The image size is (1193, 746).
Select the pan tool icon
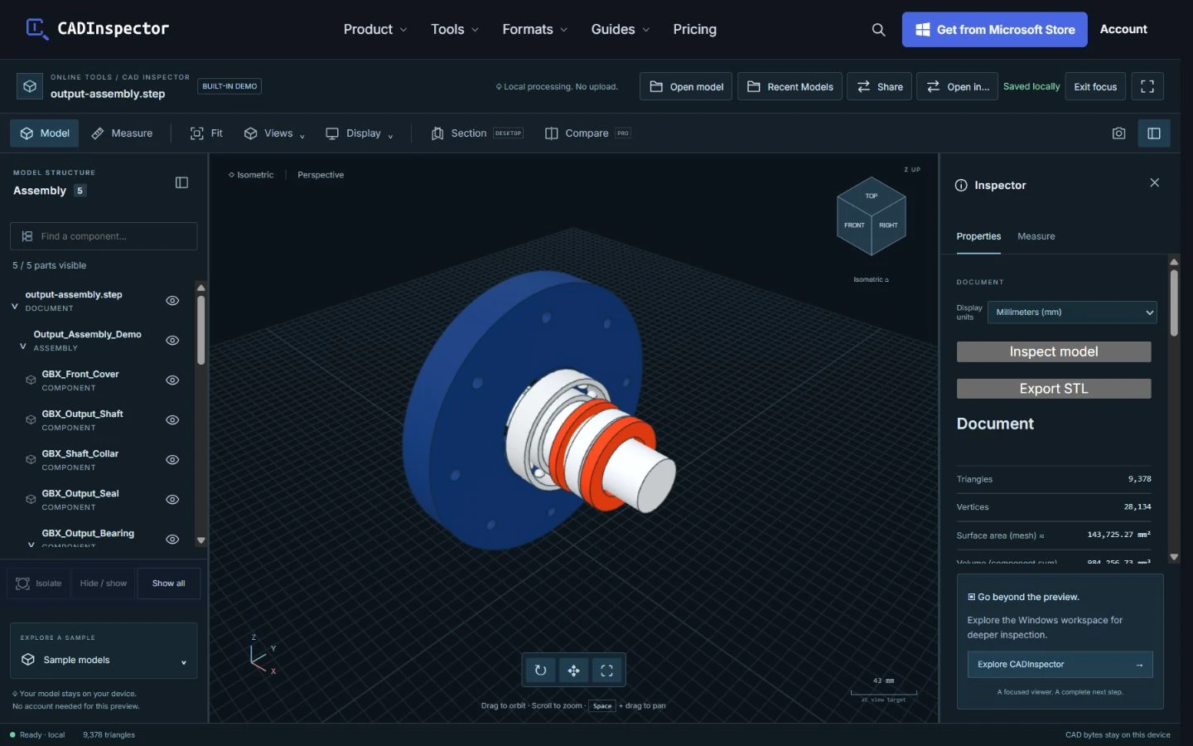pyautogui.click(x=573, y=671)
